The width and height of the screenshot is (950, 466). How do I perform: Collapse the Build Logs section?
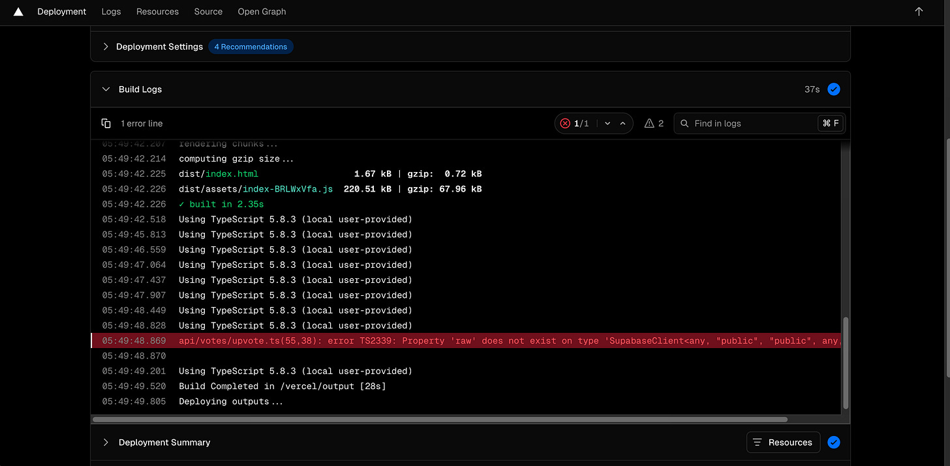[x=106, y=89]
